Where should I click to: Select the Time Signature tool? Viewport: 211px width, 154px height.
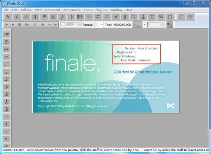[35, 17]
